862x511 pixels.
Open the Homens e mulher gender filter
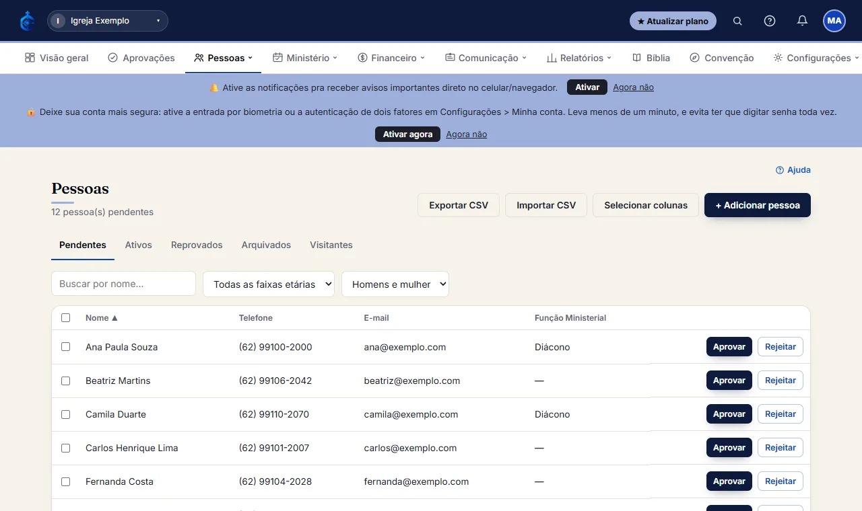[x=395, y=284]
